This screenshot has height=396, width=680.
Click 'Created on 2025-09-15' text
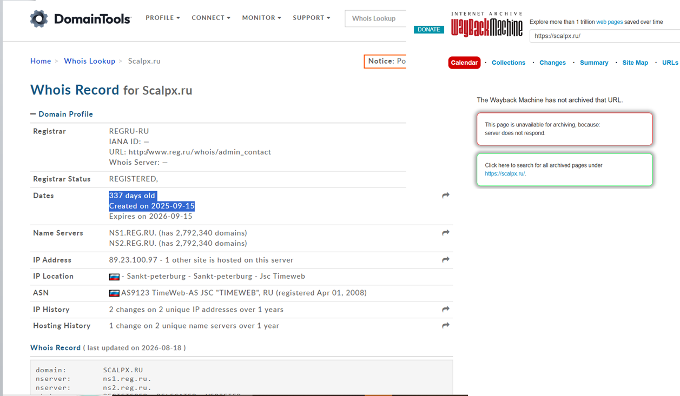[152, 206]
